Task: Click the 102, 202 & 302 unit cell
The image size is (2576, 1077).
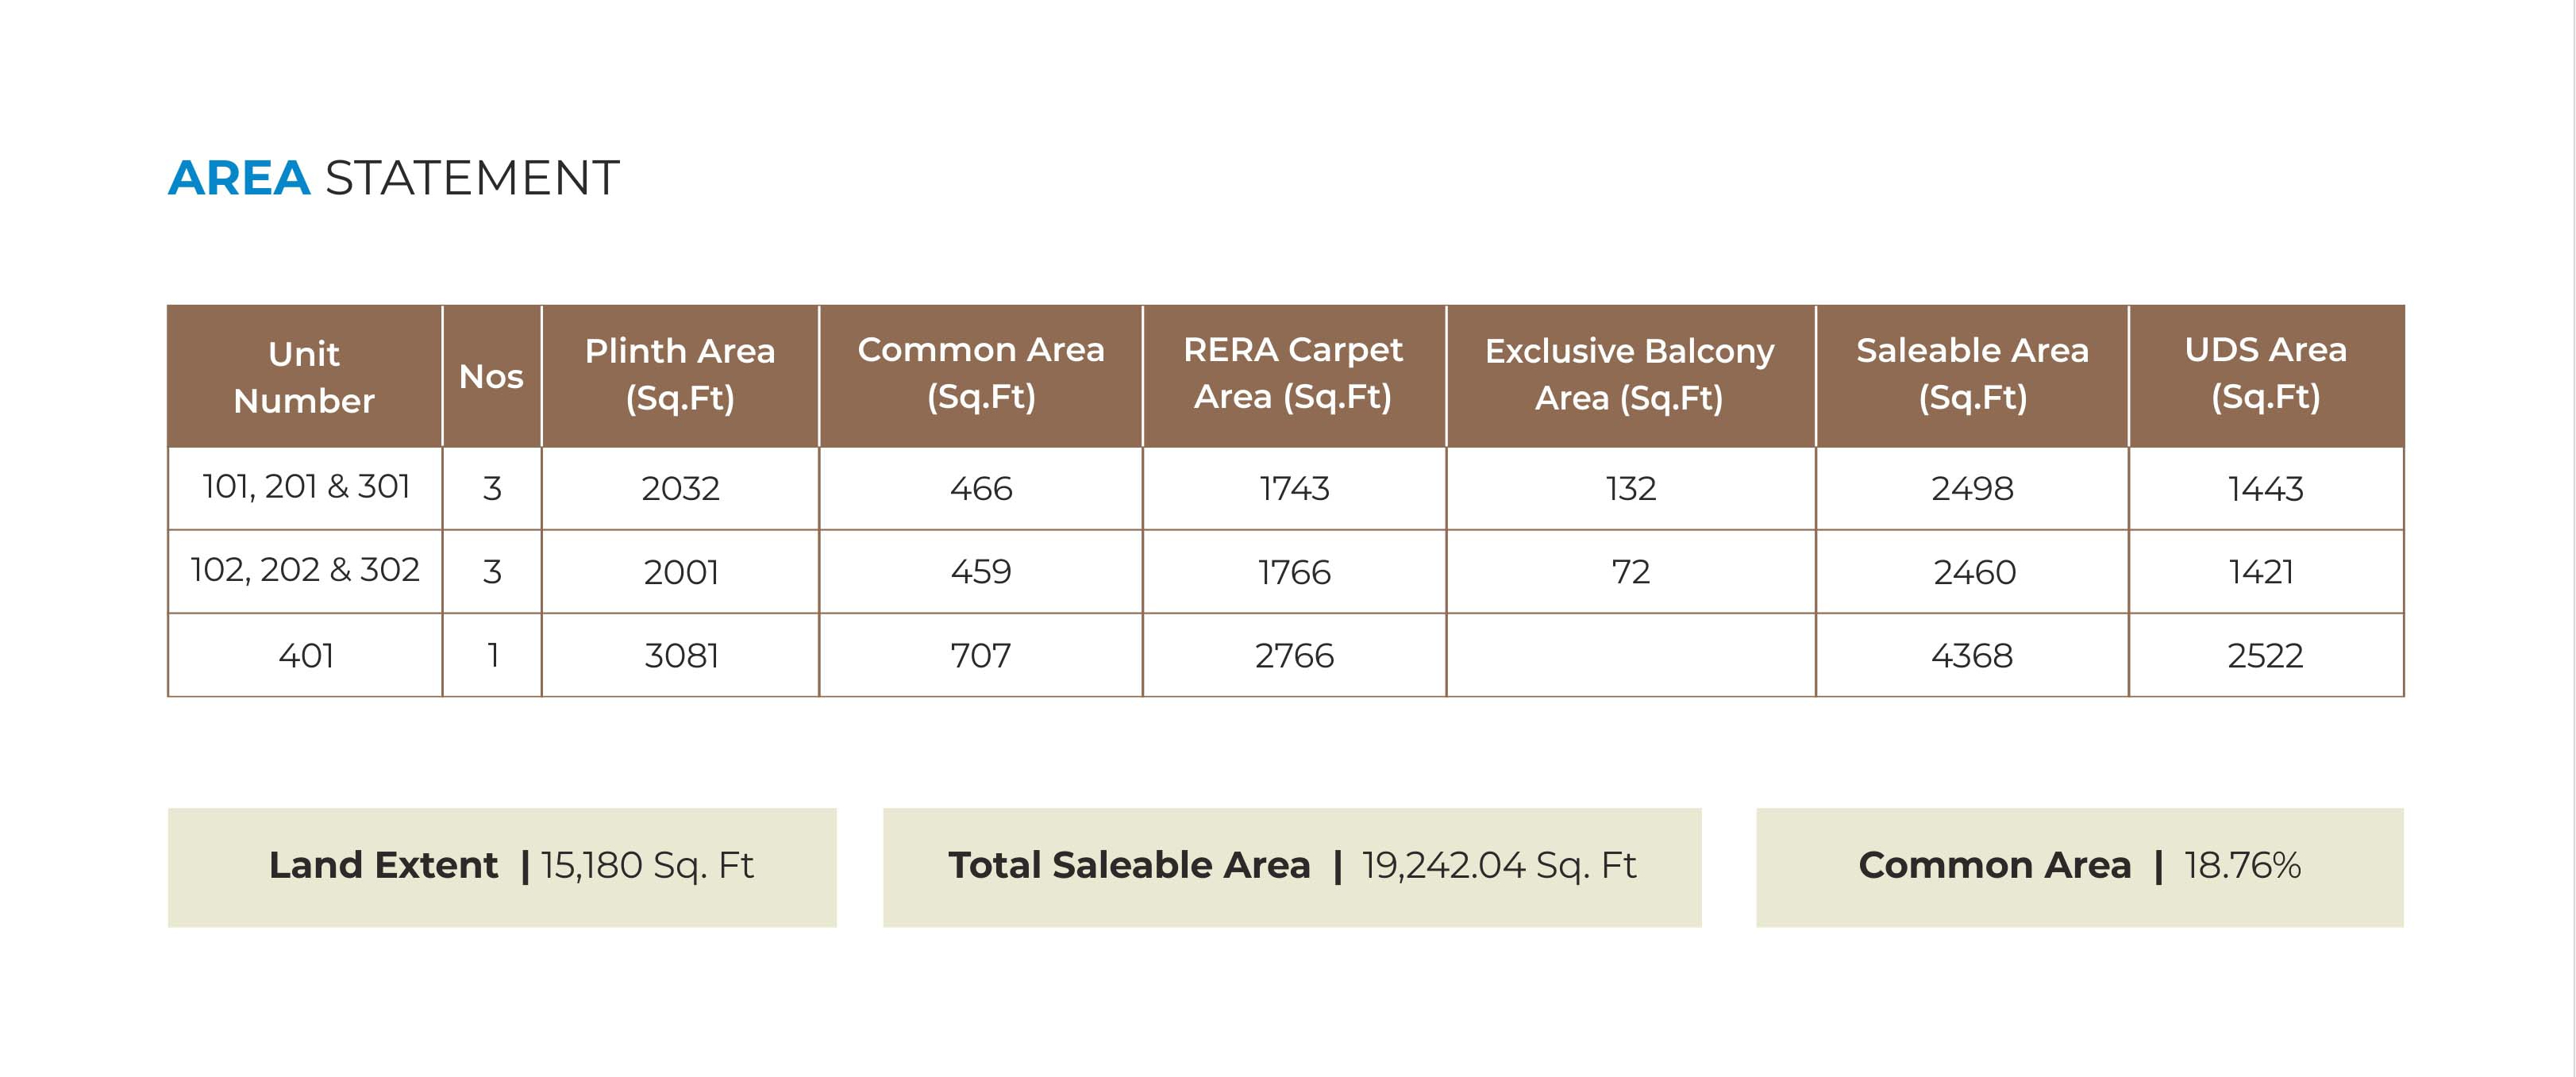Action: point(305,571)
